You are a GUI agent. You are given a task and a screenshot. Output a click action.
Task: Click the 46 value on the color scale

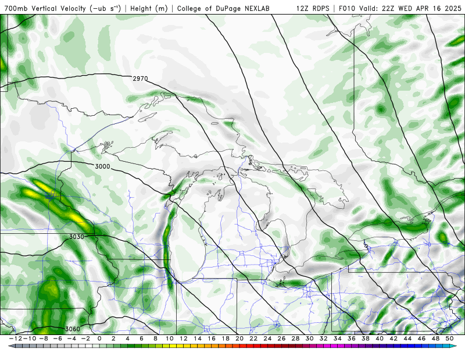pyautogui.click(x=421, y=339)
